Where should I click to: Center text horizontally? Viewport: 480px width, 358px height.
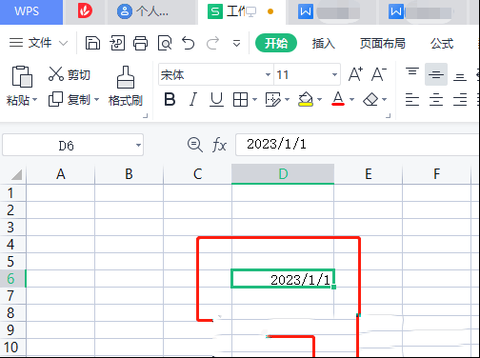436,99
